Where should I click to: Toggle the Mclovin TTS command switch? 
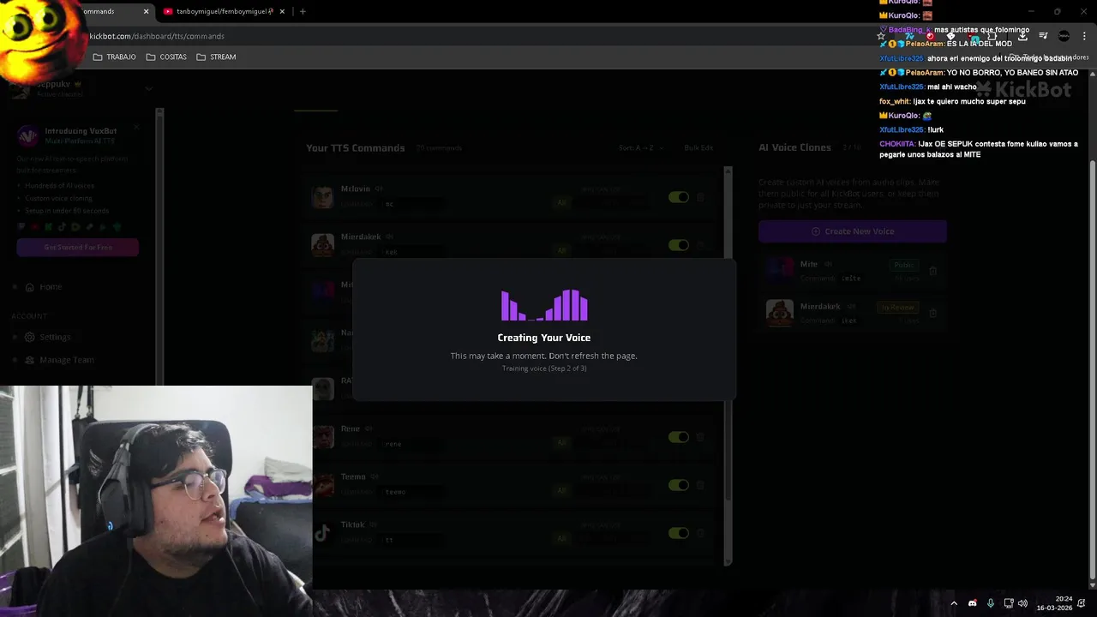[679, 197]
